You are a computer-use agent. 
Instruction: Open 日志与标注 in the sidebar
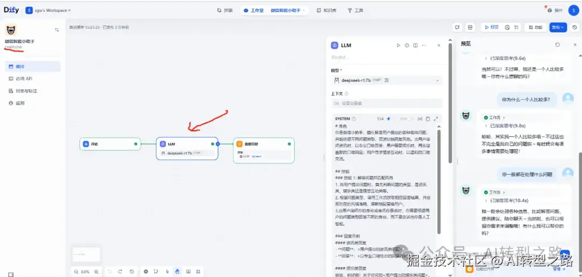click(x=33, y=91)
